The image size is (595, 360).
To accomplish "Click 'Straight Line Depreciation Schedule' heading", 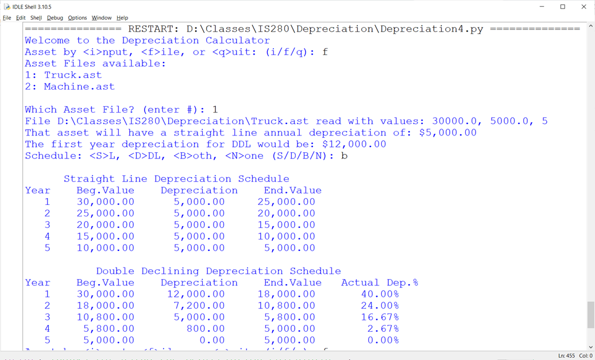I will pos(176,179).
